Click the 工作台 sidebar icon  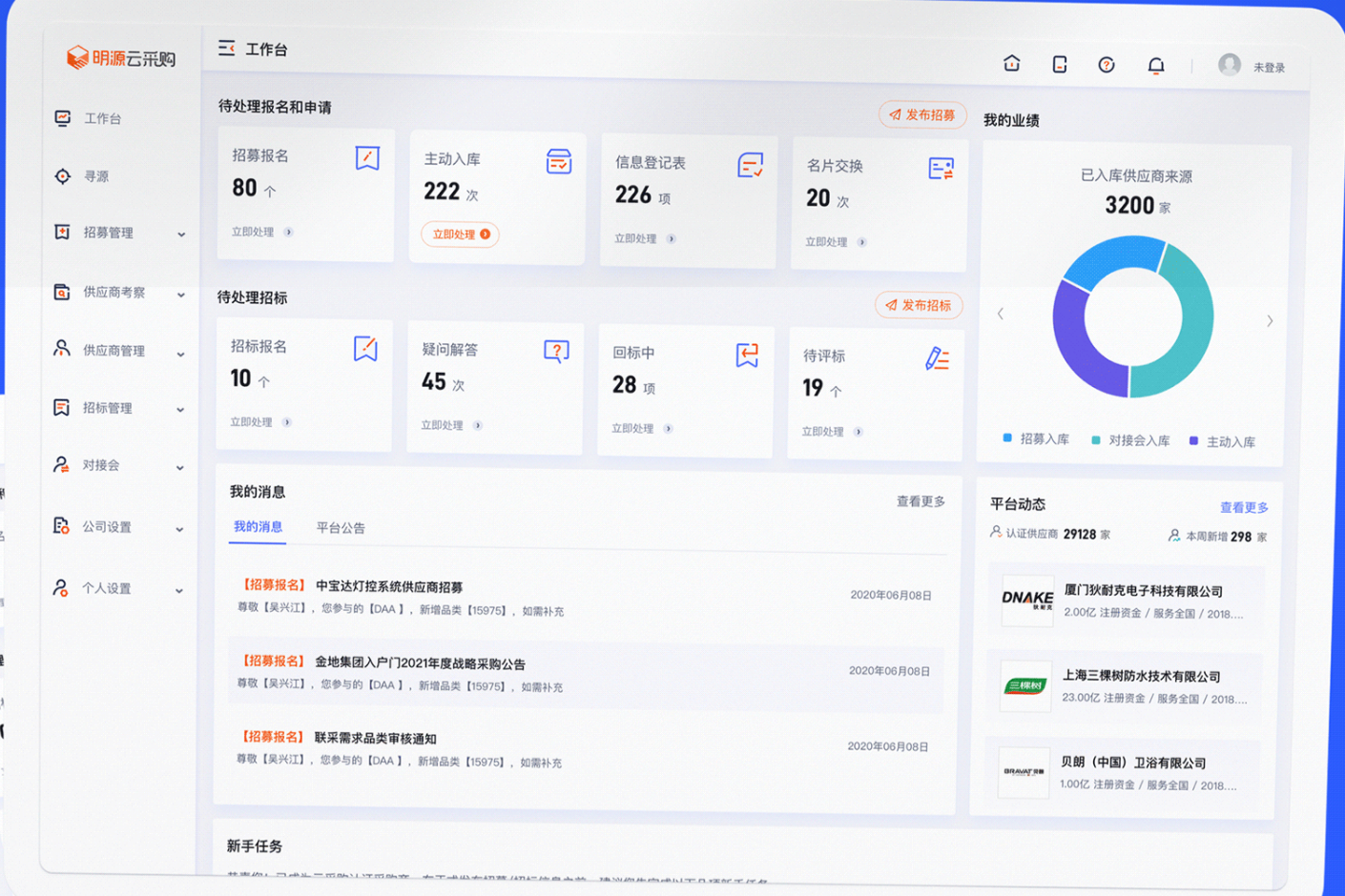pos(63,118)
